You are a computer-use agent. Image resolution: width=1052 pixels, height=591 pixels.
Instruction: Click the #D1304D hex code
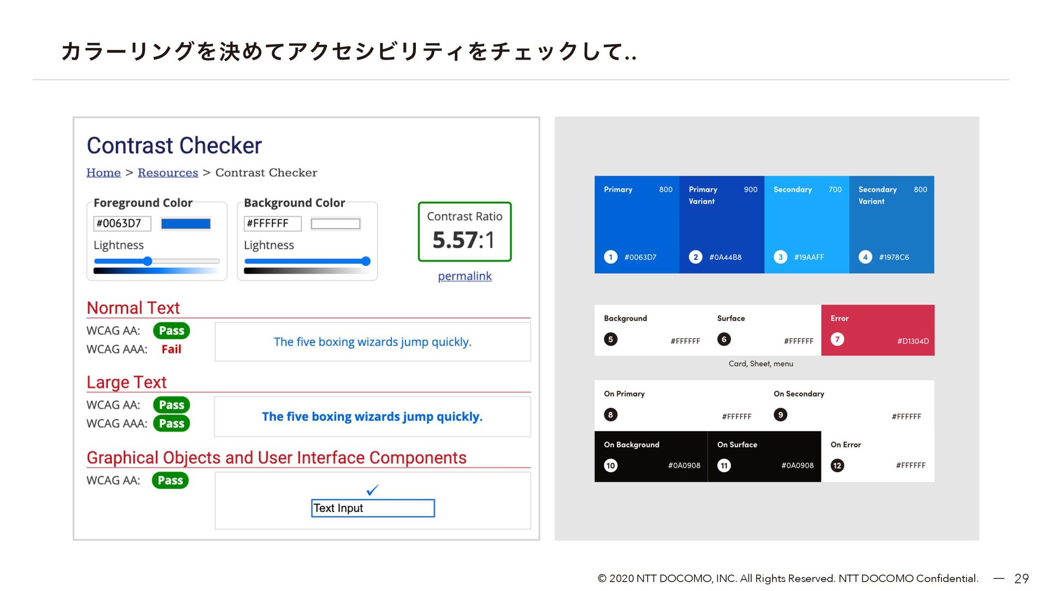click(x=913, y=341)
